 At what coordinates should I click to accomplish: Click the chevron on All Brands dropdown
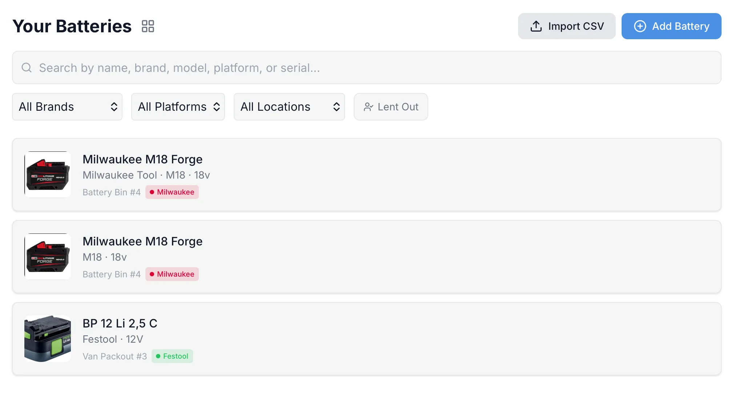114,107
